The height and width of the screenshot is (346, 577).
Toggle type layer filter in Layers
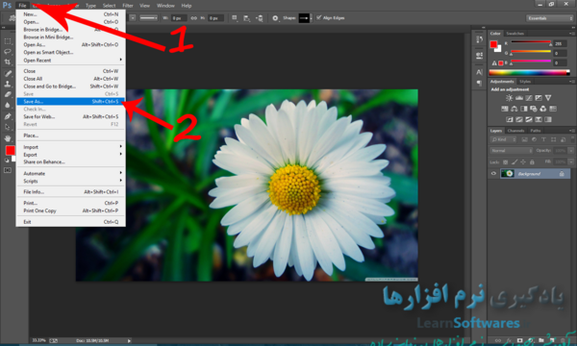[x=543, y=139]
